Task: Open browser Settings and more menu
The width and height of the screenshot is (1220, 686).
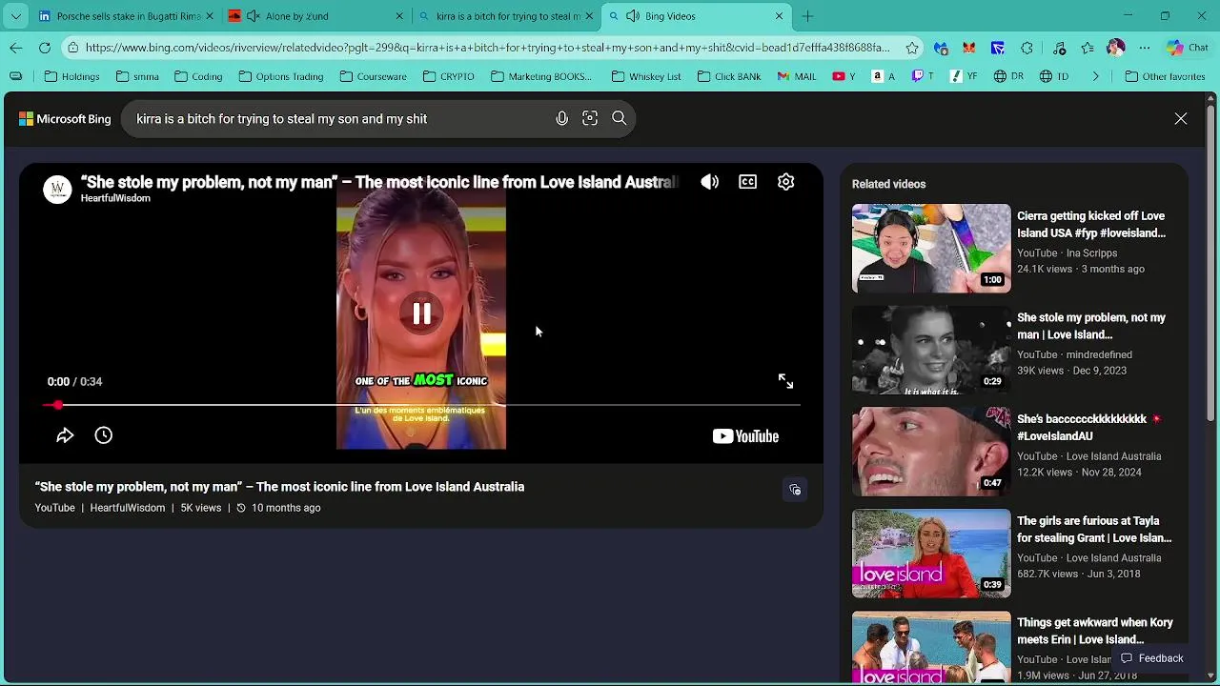Action: [1145, 48]
